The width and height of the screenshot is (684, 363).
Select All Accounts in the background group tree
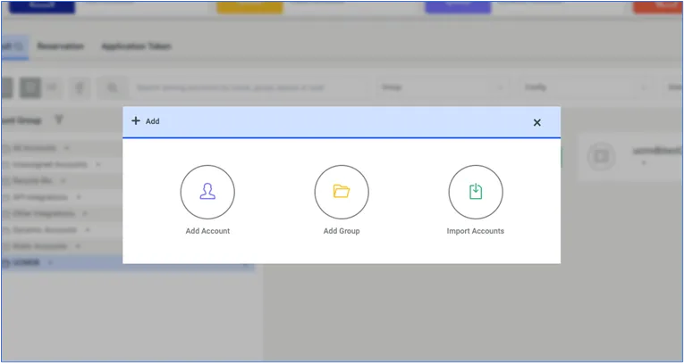[x=35, y=148]
